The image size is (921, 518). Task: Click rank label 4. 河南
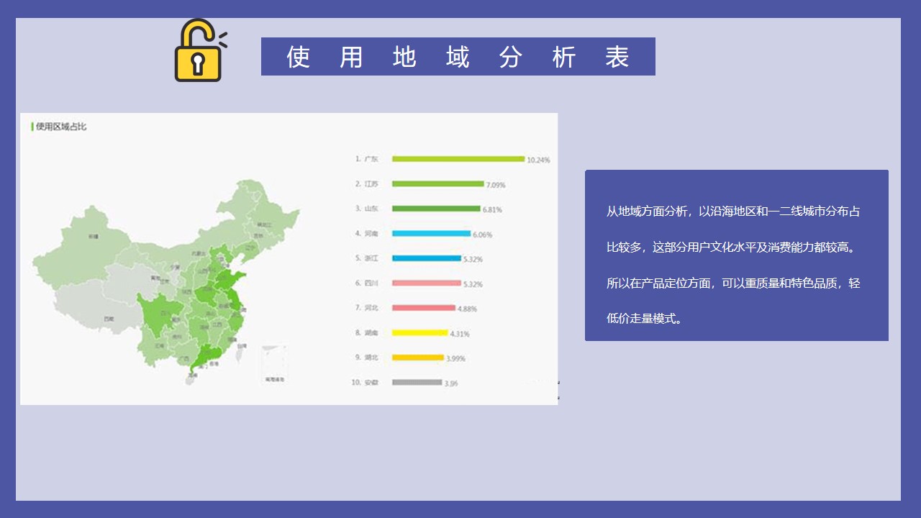click(366, 234)
